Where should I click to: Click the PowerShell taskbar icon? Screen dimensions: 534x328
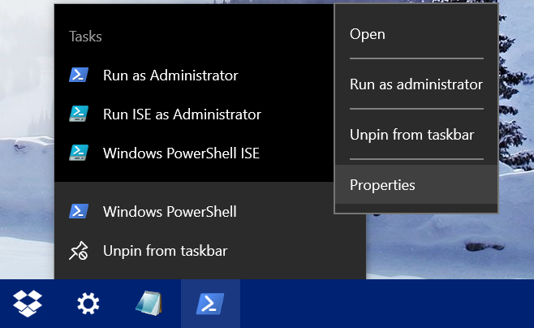[x=210, y=304]
